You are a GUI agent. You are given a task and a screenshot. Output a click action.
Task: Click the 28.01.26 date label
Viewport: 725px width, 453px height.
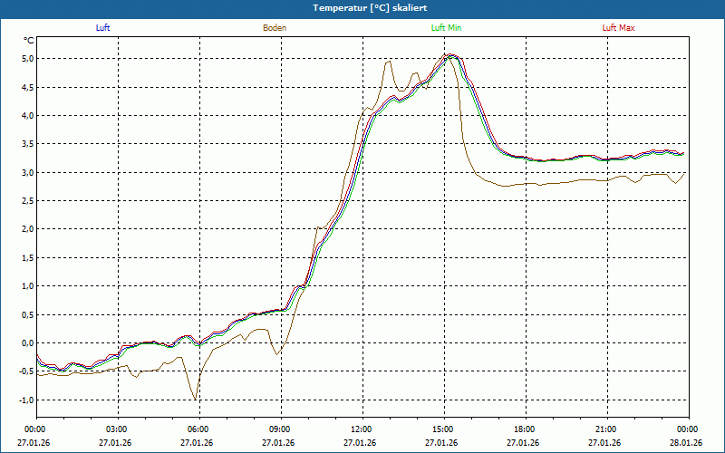pos(687,443)
